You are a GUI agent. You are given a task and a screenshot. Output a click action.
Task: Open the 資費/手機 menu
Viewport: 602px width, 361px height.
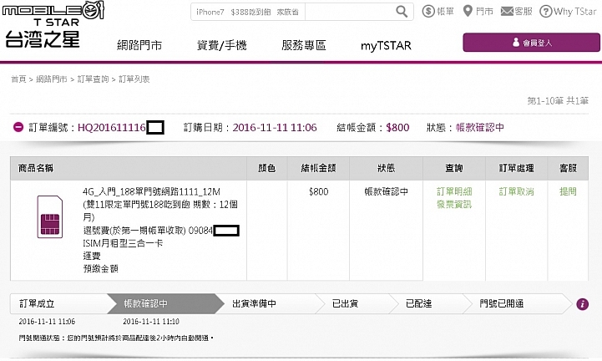[x=221, y=46]
